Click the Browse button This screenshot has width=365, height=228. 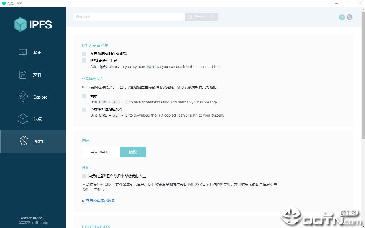[x=201, y=17]
